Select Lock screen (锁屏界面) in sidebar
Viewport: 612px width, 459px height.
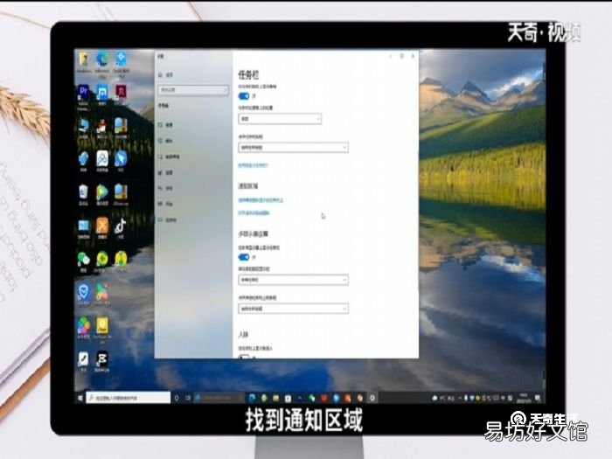(169, 156)
